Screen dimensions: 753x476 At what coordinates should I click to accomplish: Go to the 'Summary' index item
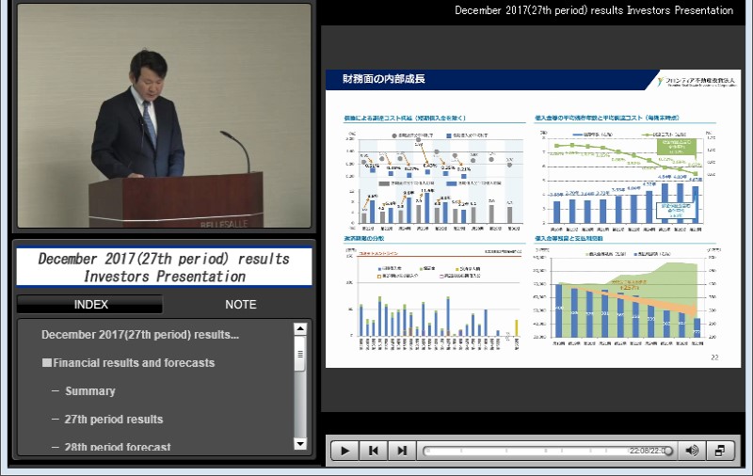[x=89, y=391]
